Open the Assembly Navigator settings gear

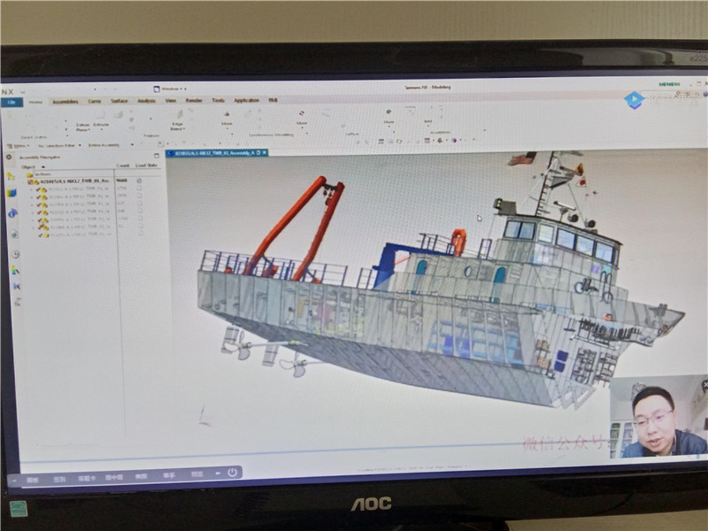11,158
